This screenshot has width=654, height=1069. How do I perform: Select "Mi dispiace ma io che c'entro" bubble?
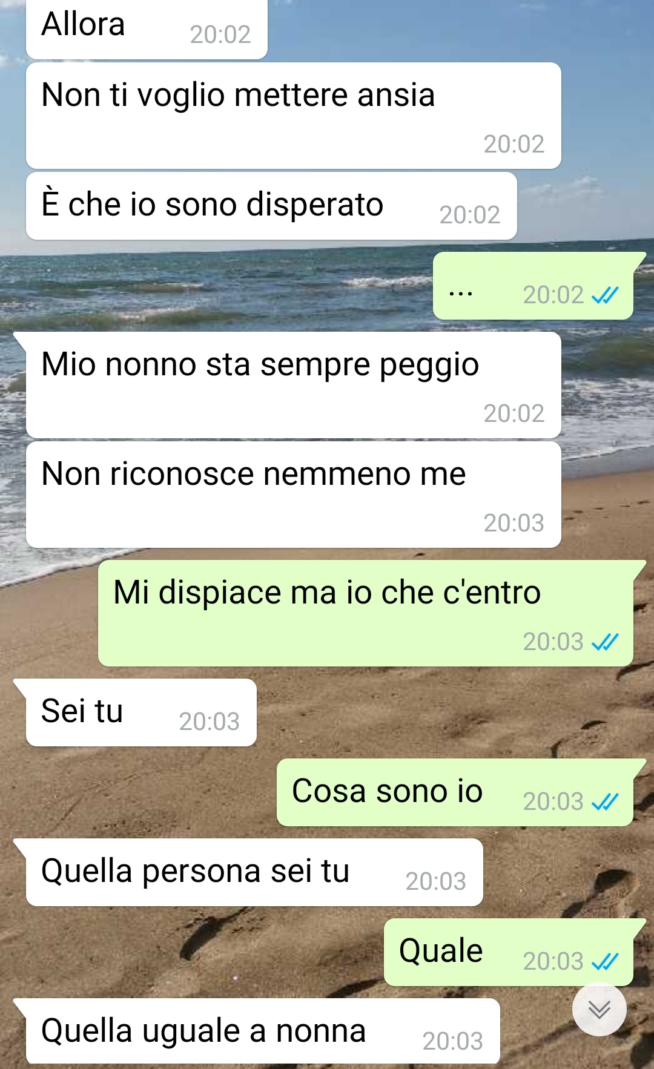click(x=366, y=613)
